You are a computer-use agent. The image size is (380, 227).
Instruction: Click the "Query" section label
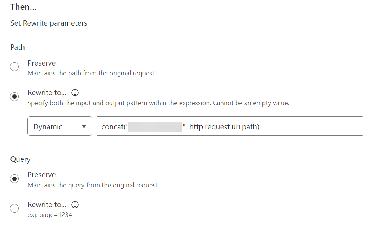[x=20, y=159]
